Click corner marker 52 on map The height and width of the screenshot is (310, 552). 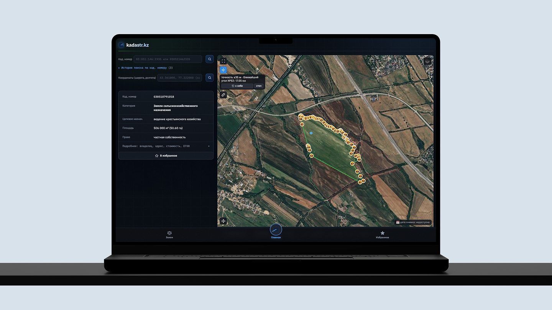pos(311,156)
